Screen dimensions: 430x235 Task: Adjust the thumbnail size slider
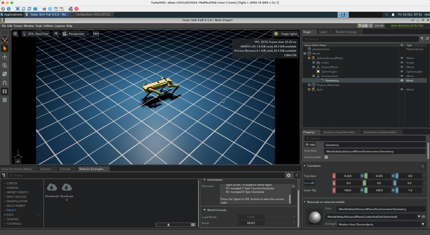click(x=168, y=225)
